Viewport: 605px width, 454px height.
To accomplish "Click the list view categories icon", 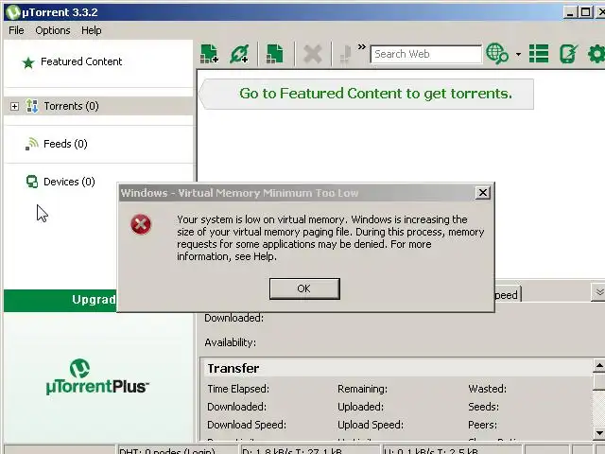I will 539,54.
